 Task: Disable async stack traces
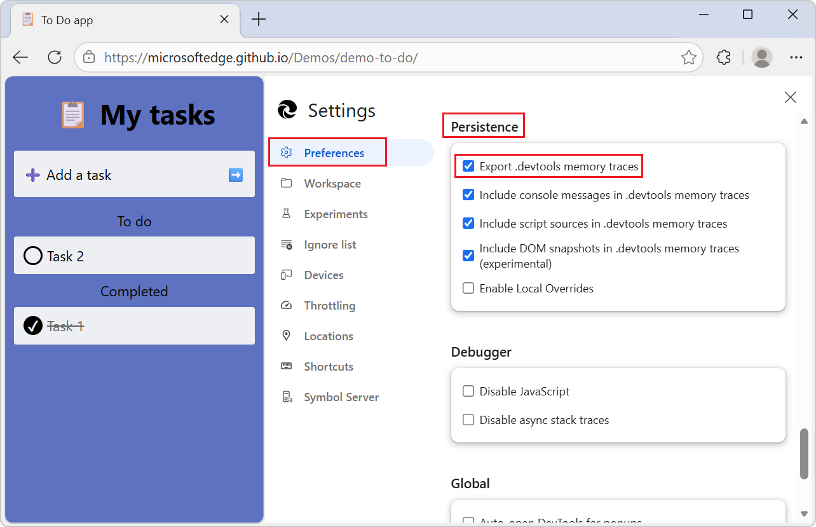[468, 420]
